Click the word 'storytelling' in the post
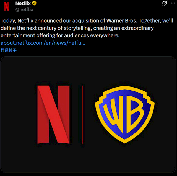This screenshot has width=177, height=176. (78, 28)
